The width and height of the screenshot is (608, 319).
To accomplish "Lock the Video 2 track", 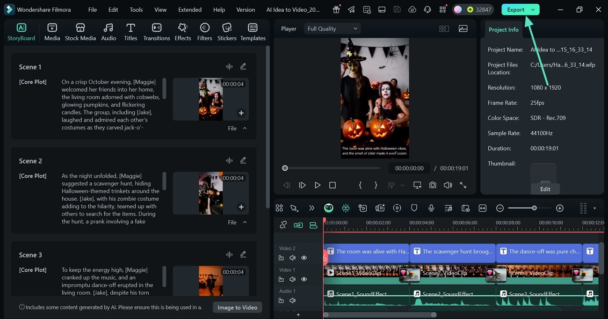I will 281,258.
